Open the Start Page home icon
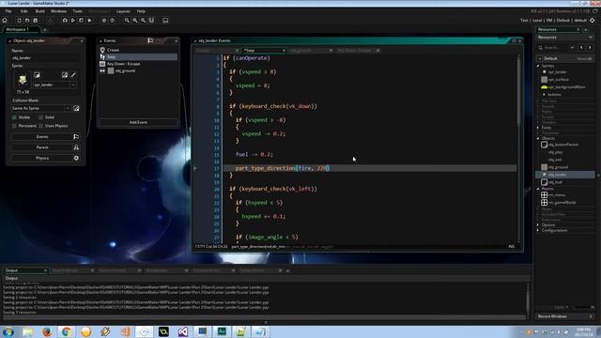This screenshot has width=601, height=338. click(5, 21)
